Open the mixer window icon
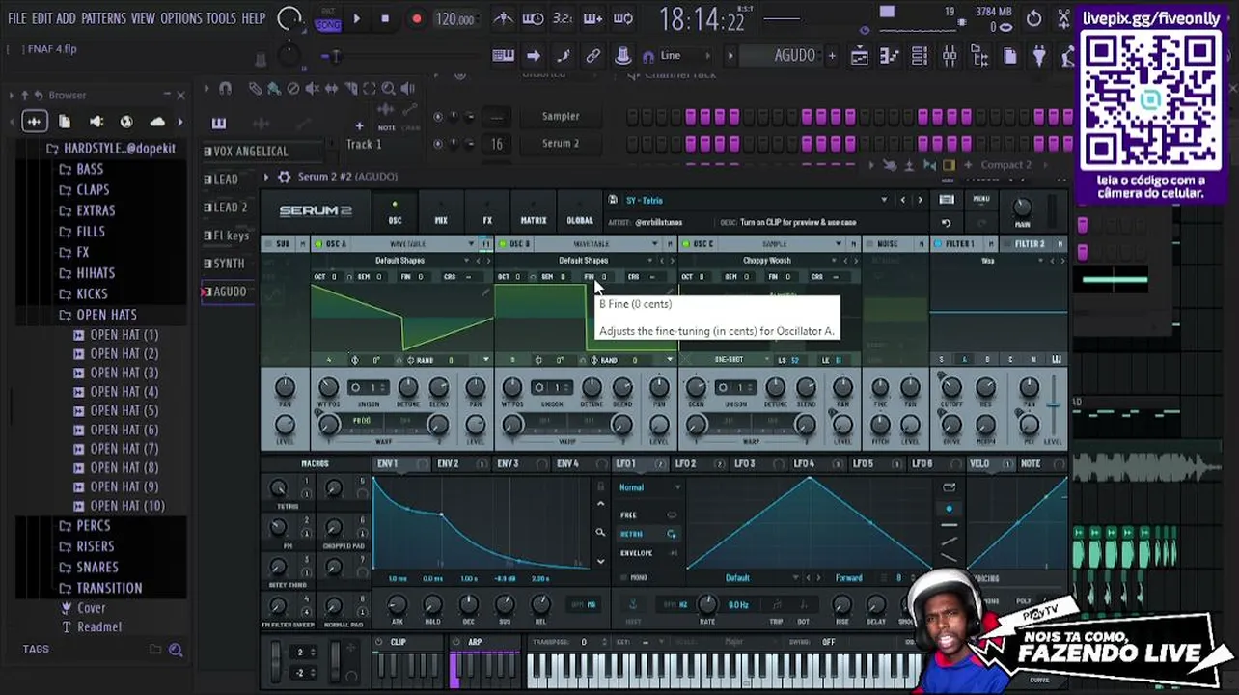 pos(950,56)
